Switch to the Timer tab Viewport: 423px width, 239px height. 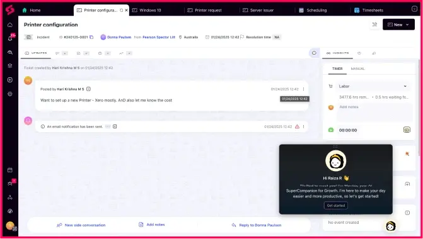(x=337, y=69)
